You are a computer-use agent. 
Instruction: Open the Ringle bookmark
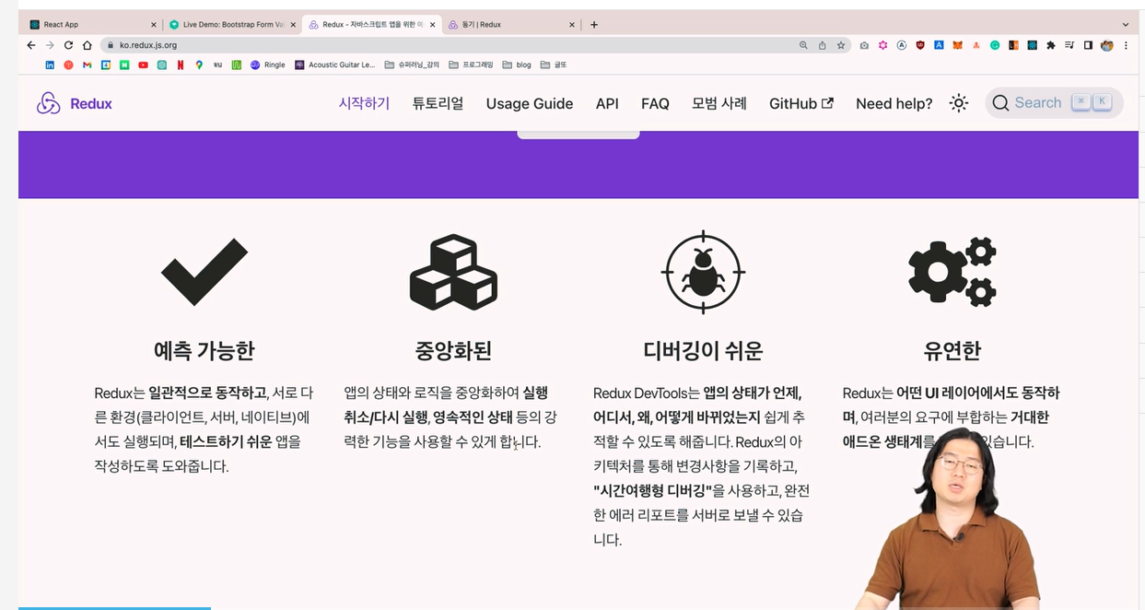(268, 65)
